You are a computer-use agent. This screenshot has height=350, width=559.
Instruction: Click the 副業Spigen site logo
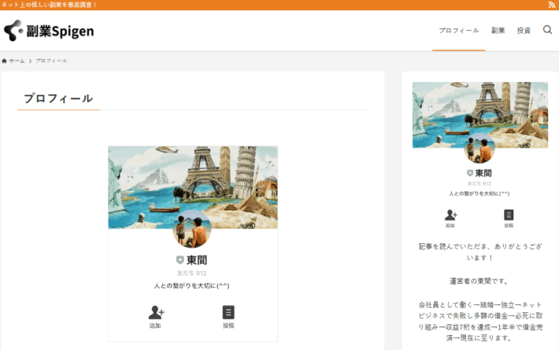49,31
